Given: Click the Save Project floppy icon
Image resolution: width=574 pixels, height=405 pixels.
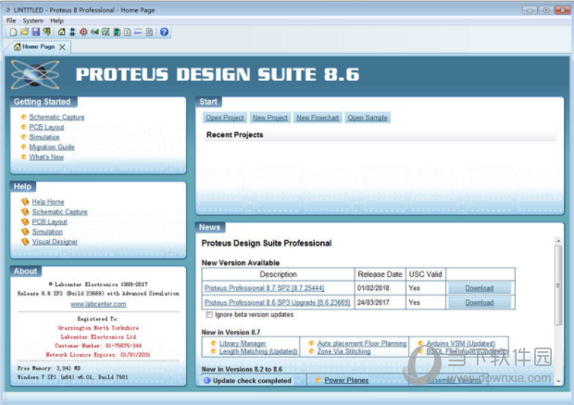Looking at the screenshot, I should 35,32.
